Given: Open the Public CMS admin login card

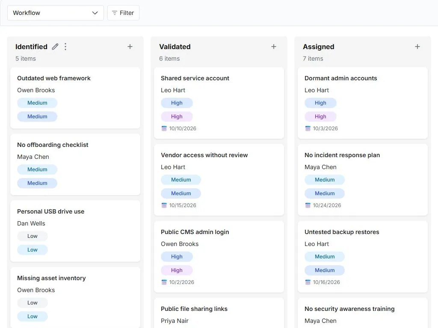Looking at the screenshot, I should pyautogui.click(x=219, y=257).
